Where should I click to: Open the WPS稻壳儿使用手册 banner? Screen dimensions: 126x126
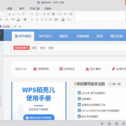click(39, 101)
